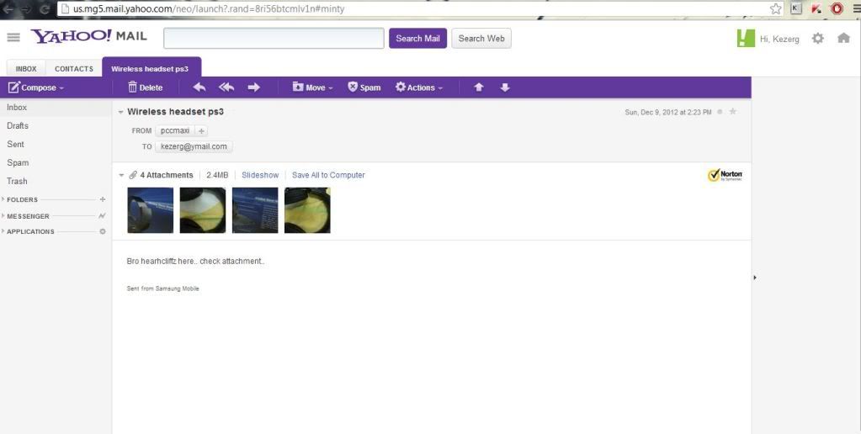861x434 pixels.
Task: Switch to the Contacts tab
Action: pos(74,69)
